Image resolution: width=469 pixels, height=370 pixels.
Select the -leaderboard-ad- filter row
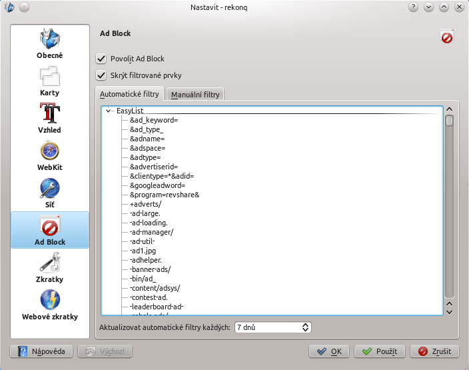coord(157,307)
